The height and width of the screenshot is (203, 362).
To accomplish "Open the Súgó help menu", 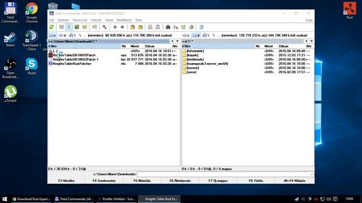I will click(x=309, y=20).
